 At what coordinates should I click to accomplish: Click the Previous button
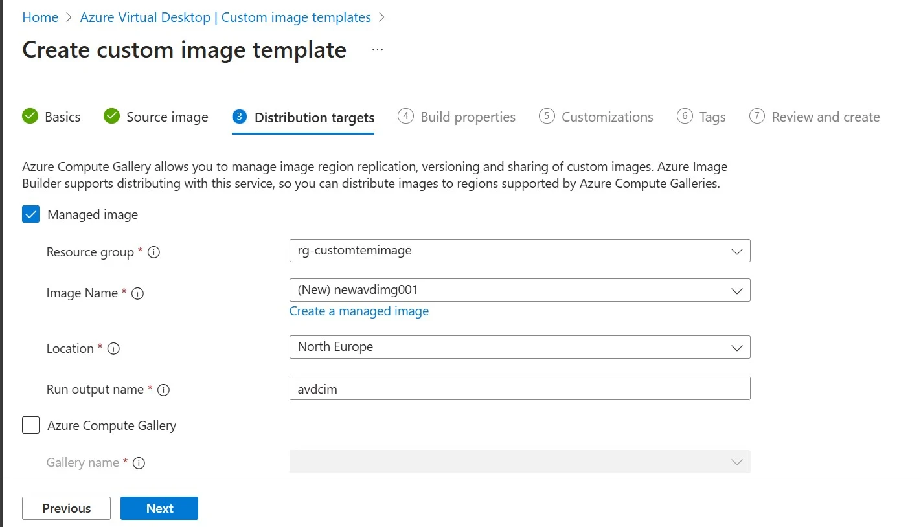pos(66,508)
